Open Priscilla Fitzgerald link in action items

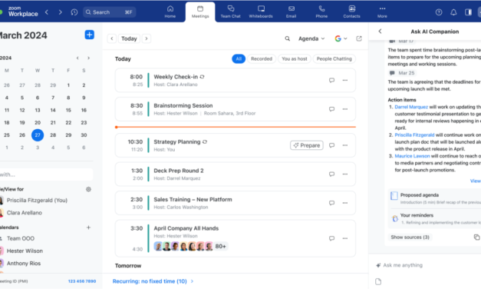tap(414, 135)
